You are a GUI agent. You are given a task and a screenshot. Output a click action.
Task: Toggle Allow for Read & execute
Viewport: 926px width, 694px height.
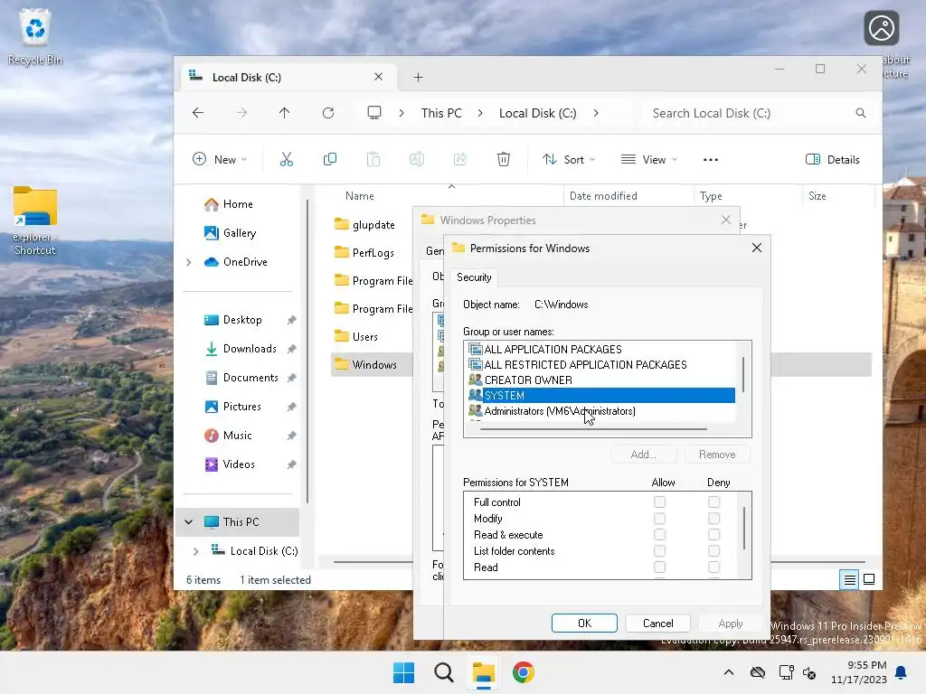pos(659,535)
